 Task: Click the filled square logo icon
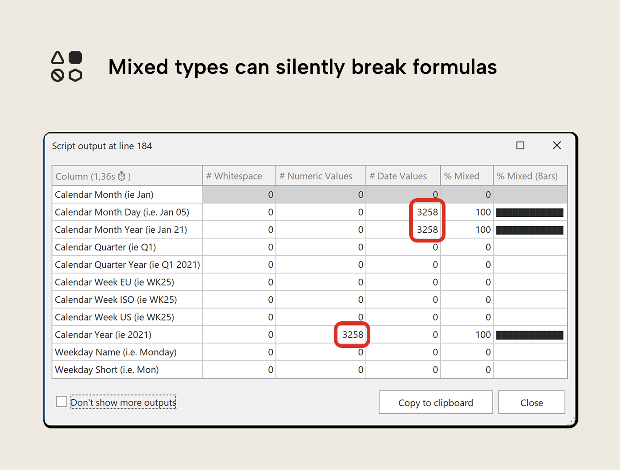75,56
